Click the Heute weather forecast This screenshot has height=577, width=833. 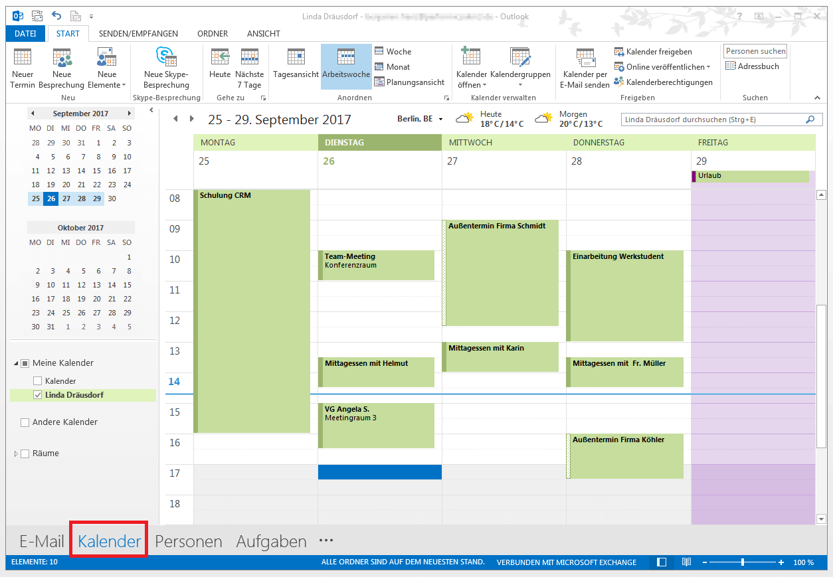(x=490, y=119)
